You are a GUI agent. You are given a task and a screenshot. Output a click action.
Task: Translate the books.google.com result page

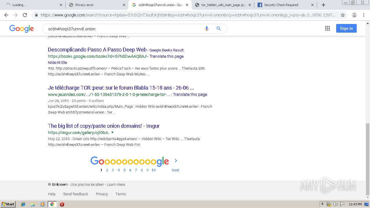click(x=166, y=56)
